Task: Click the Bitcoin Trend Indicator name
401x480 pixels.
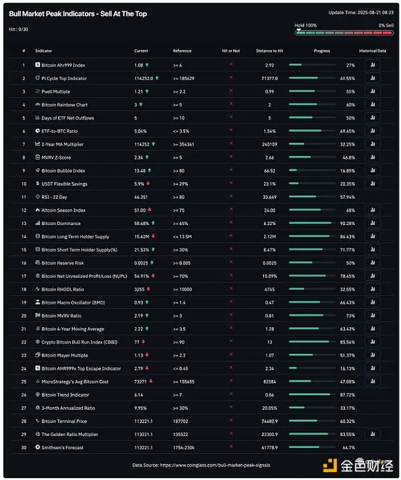Action: (x=65, y=395)
